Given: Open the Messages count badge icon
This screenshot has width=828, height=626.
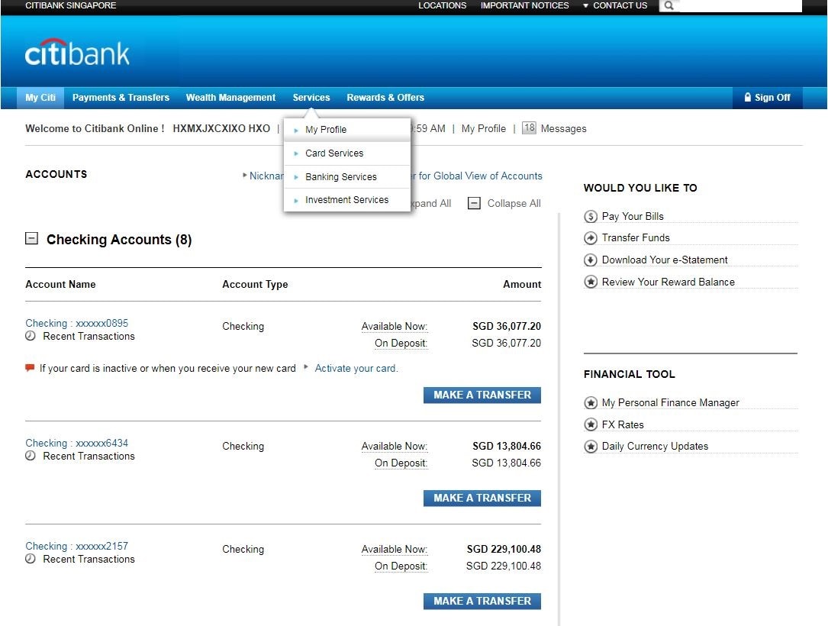Looking at the screenshot, I should 529,128.
